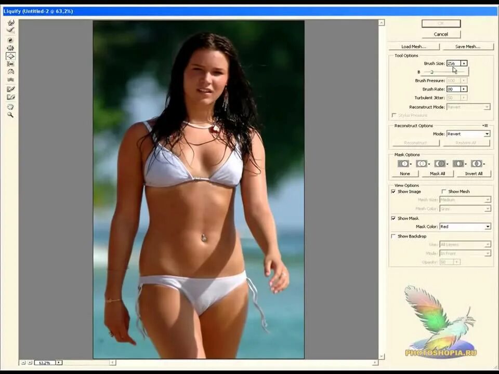Select the Reconstruct tool
Screen dimensions: 499x374
(10, 31)
